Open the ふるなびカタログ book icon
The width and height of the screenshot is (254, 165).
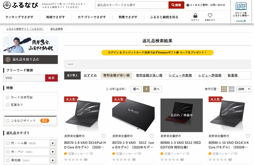[241, 6]
